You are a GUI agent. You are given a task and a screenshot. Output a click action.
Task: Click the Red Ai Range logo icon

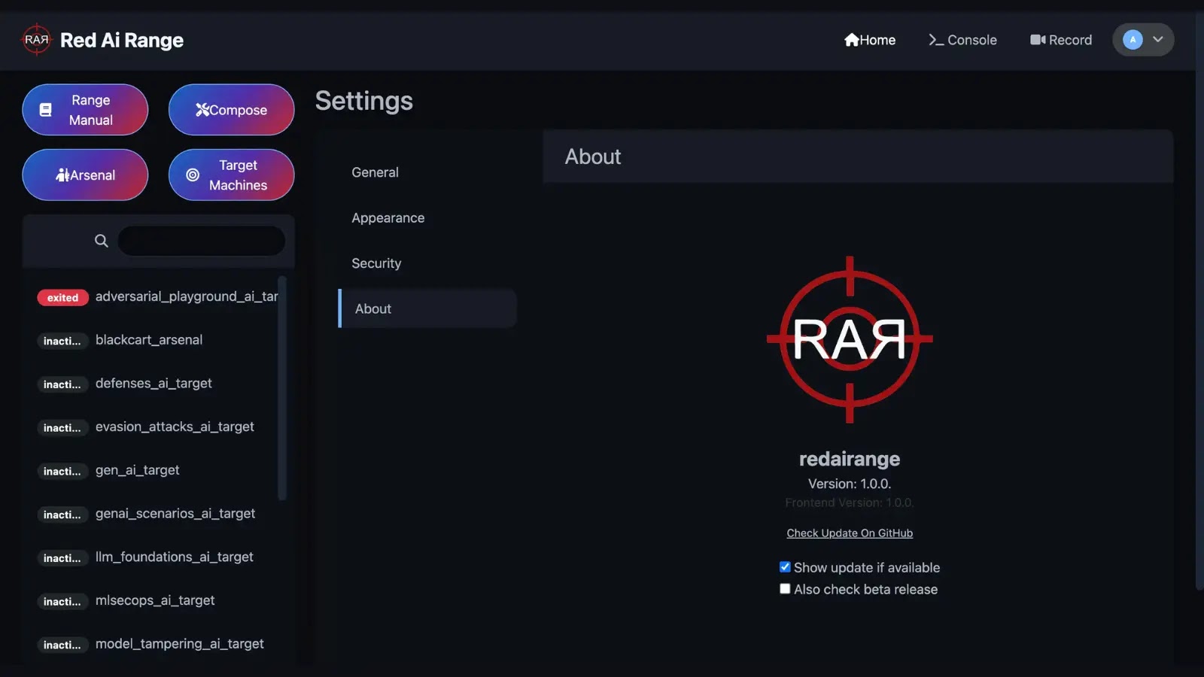(35, 40)
